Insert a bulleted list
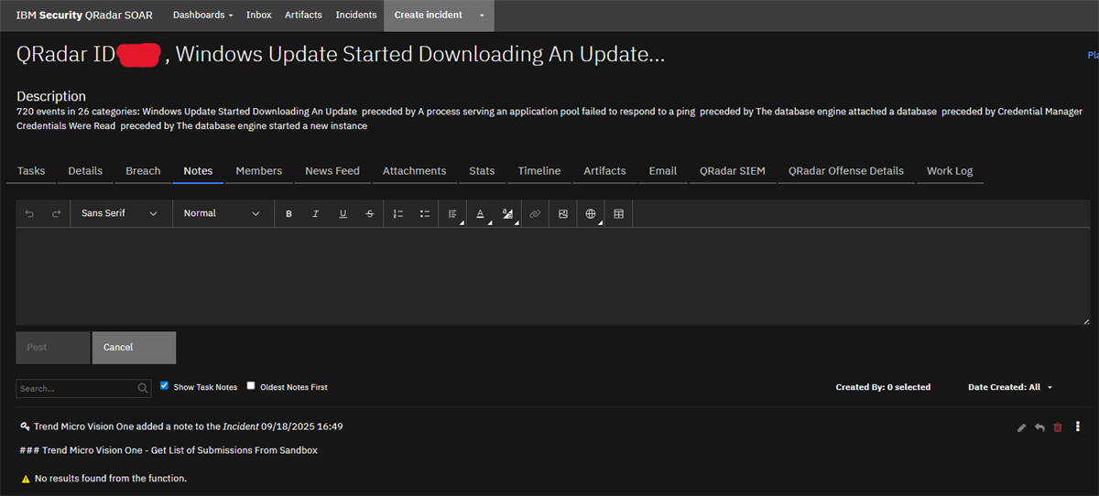Viewport: 1099px width, 496px height. pyautogui.click(x=425, y=213)
